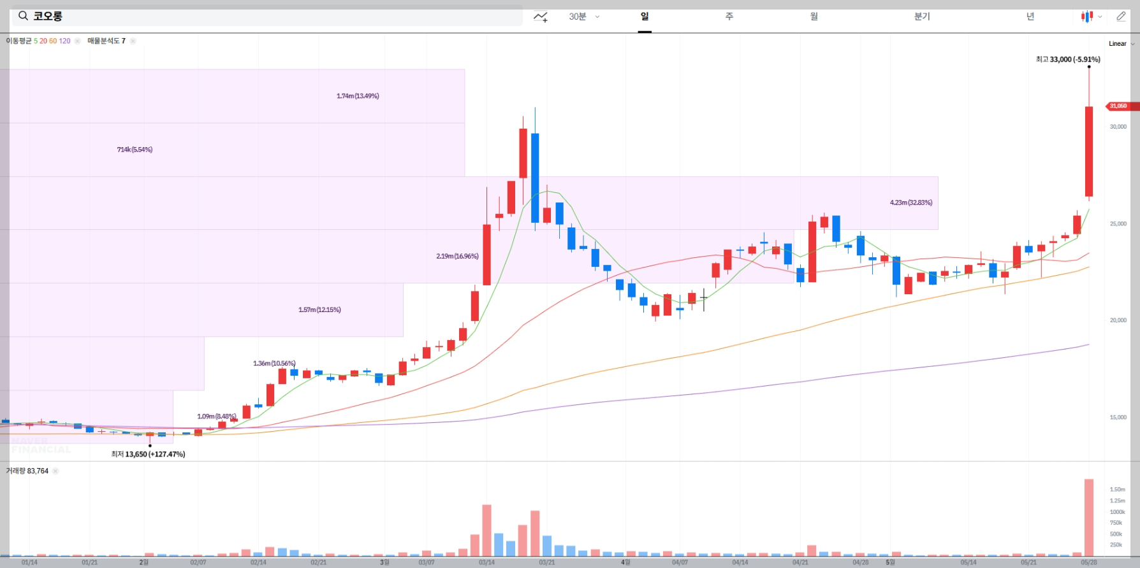Click the 15,000 price axis label
This screenshot has height=568, width=1140.
1118,417
